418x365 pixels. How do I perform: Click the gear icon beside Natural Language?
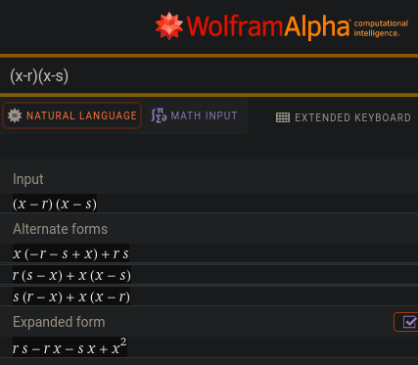coord(15,115)
